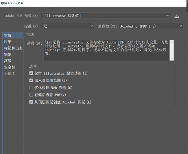This screenshot has width=188, height=154.
Task: Select the 常规 category in the sidebar
Action: 13,35
